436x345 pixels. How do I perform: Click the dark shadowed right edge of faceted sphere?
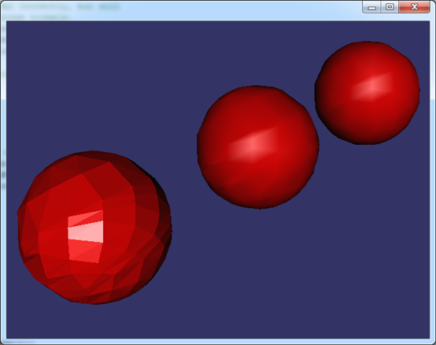pyautogui.click(x=163, y=223)
